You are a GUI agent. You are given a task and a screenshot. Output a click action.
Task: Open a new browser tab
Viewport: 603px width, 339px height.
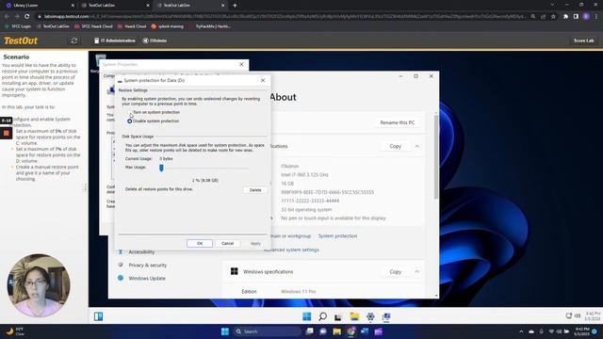click(235, 6)
